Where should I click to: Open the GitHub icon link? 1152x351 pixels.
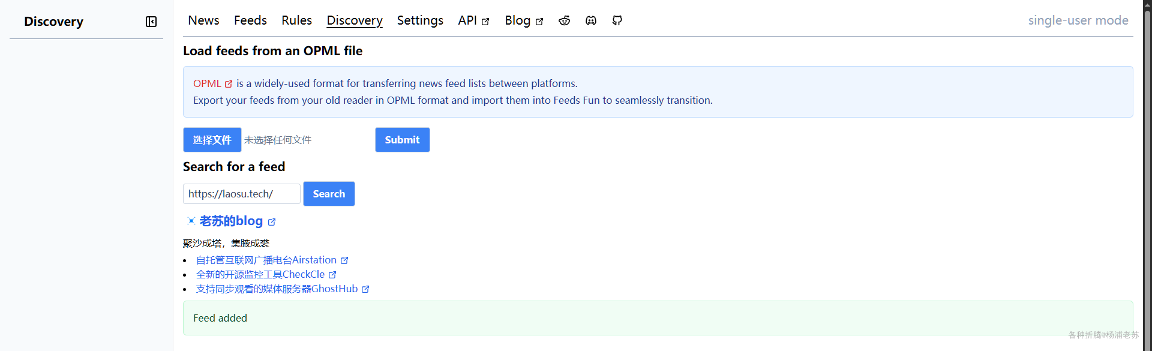(617, 20)
